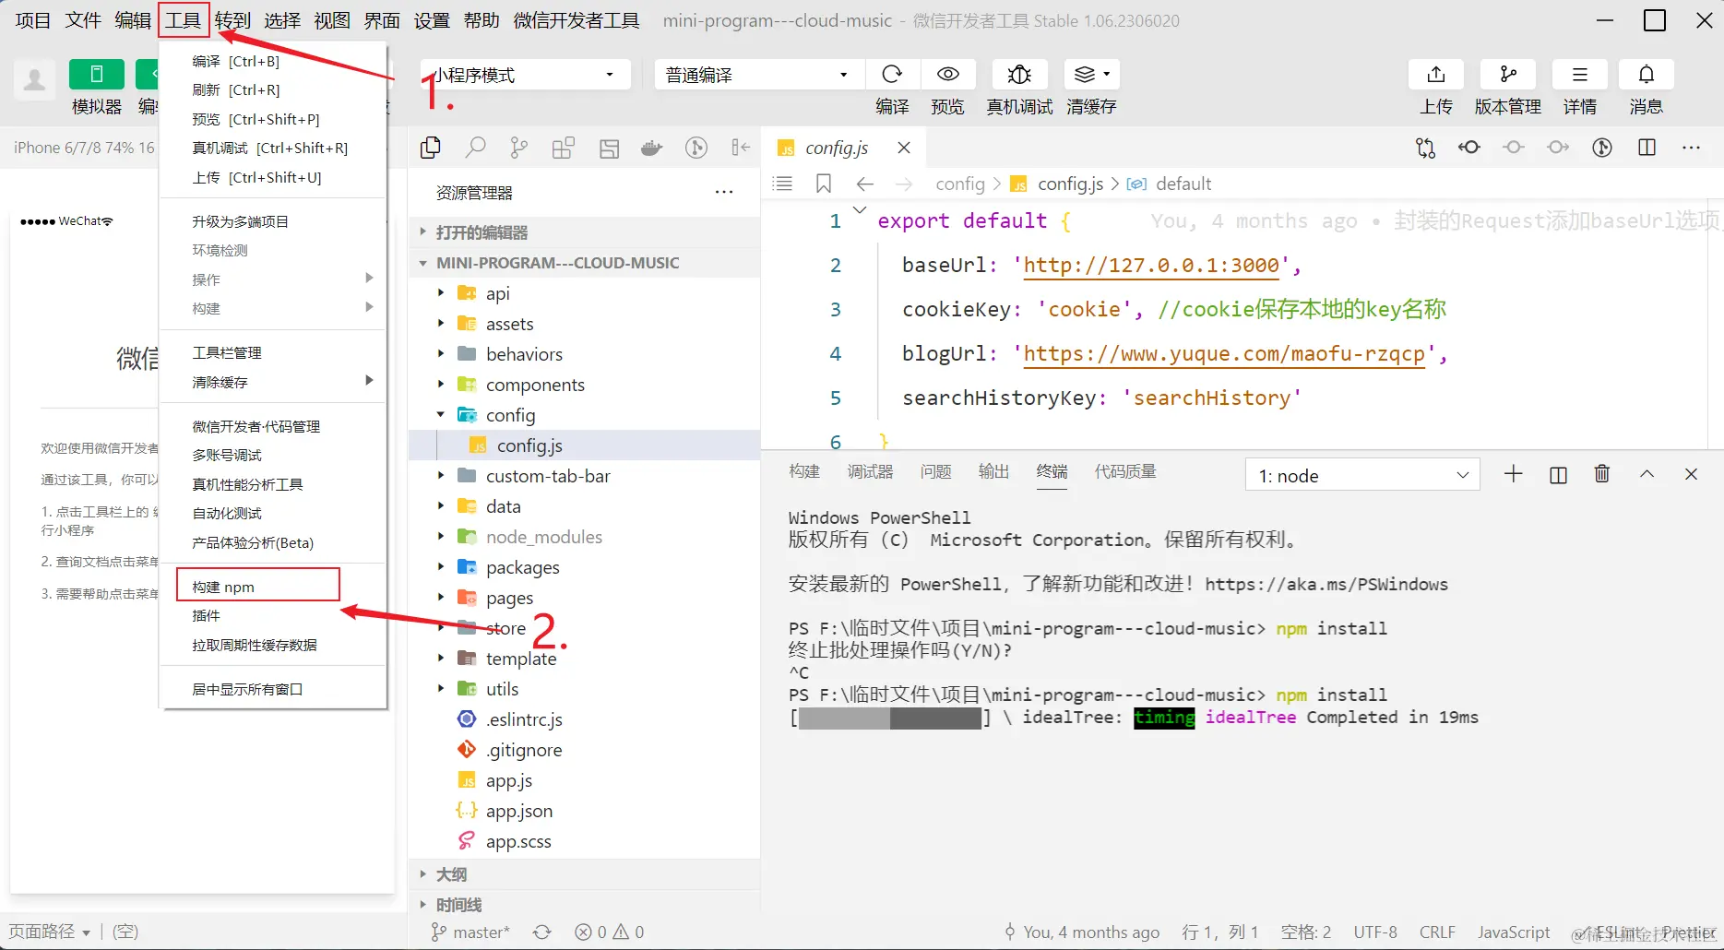Expand the 时间线 timeline section
Image resolution: width=1724 pixels, height=950 pixels.
pos(585,905)
